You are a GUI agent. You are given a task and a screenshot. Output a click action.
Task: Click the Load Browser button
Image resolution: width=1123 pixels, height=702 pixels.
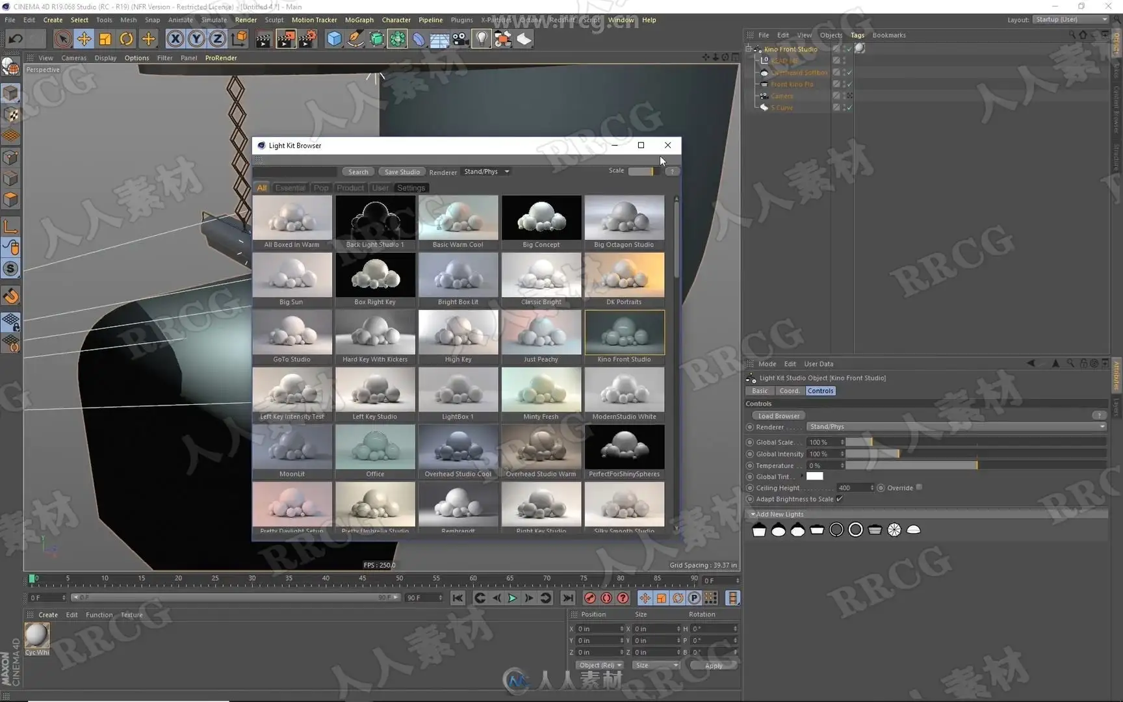pyautogui.click(x=779, y=416)
